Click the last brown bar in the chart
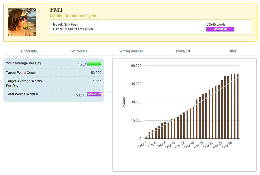Screen dimensions: 260x175 238,106
